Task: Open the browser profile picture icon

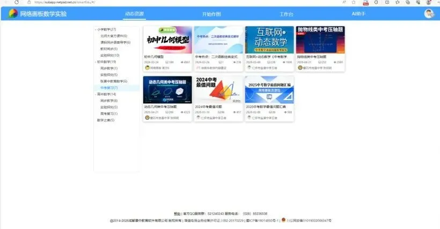Action: [429, 2]
